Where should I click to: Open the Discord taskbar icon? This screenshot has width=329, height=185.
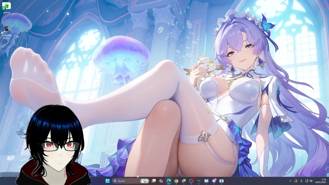(x=214, y=181)
